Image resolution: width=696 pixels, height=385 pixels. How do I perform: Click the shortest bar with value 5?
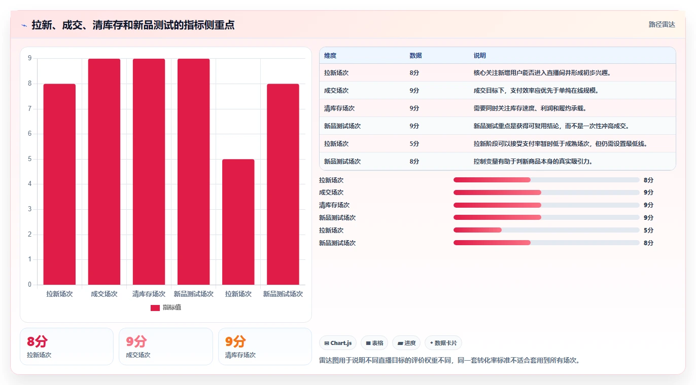(238, 222)
